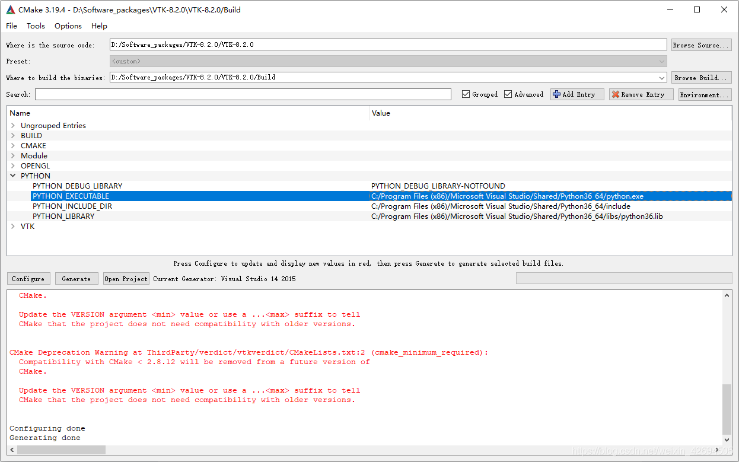Expand the CMAKE group

pyautogui.click(x=13, y=146)
